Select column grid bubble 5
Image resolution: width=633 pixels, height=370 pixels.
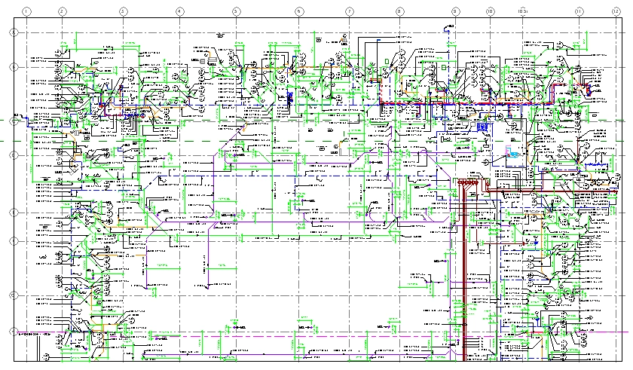[237, 11]
